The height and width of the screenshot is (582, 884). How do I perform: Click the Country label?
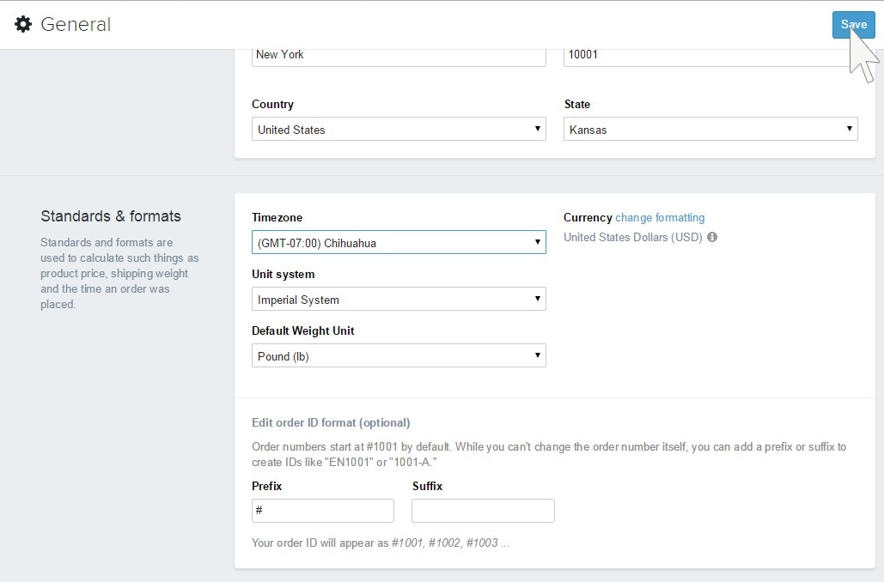click(272, 104)
